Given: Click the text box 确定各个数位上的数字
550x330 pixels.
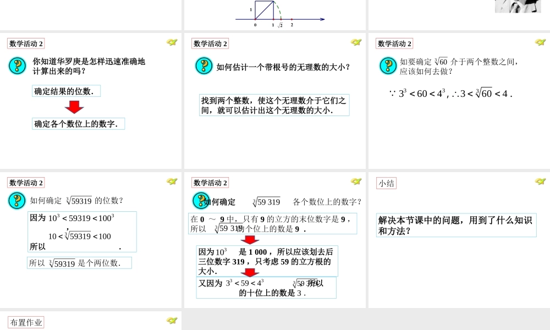Looking at the screenshot, I should [78, 124].
